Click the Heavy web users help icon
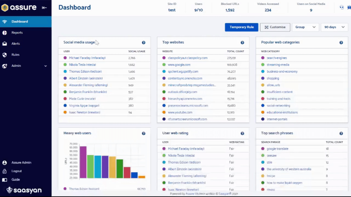351x197 pixels. tap(143, 134)
